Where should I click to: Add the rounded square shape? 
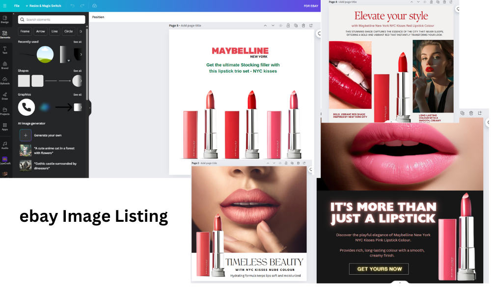click(37, 81)
